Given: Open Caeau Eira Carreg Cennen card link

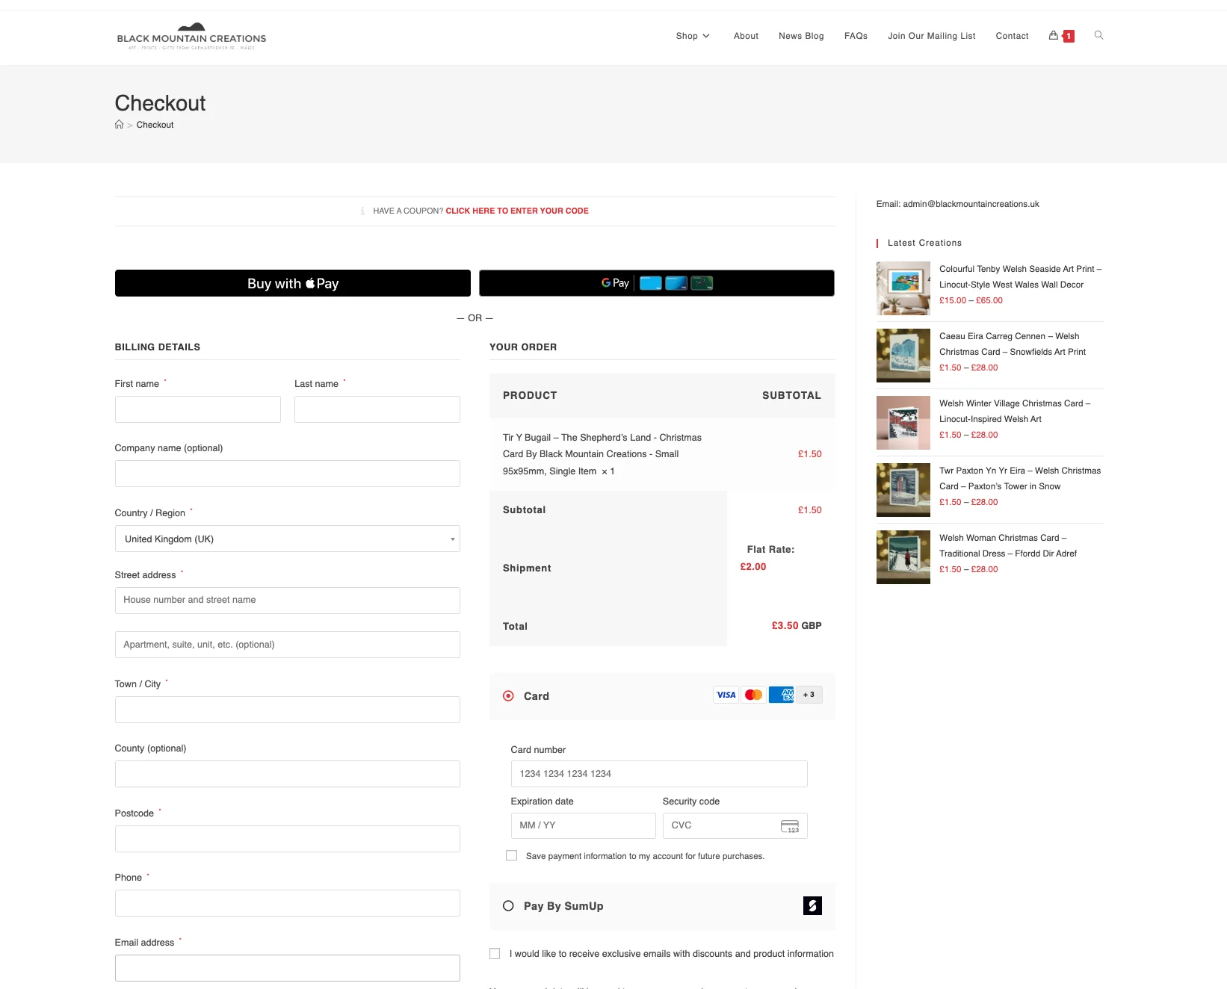Looking at the screenshot, I should point(1013,344).
